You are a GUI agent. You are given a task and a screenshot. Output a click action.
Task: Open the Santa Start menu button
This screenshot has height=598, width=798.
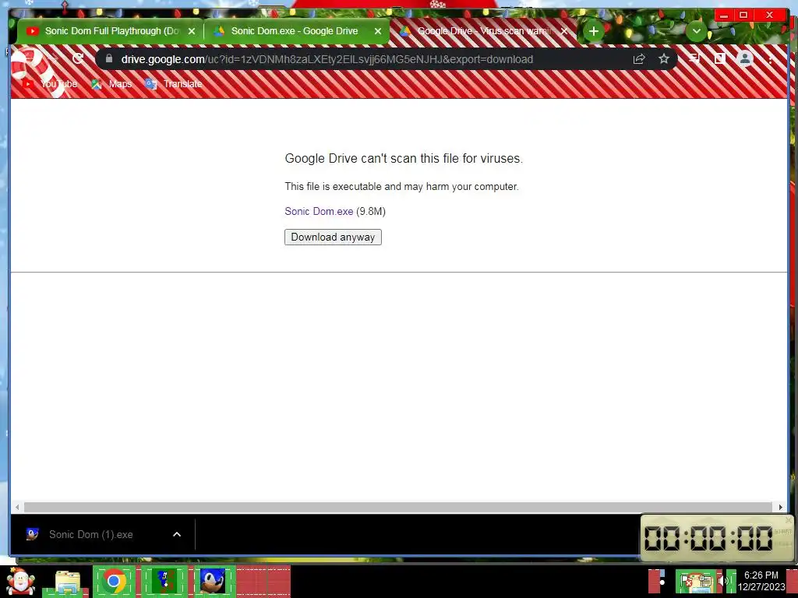click(x=20, y=581)
